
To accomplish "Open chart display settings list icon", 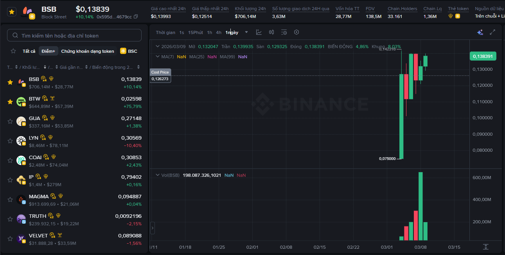I will [284, 32].
